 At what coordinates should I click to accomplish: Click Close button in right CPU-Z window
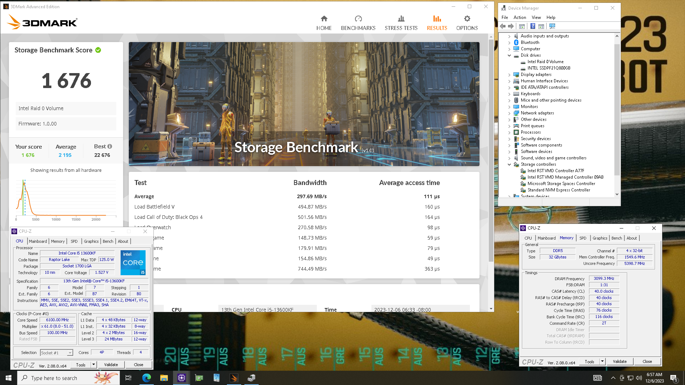(647, 361)
